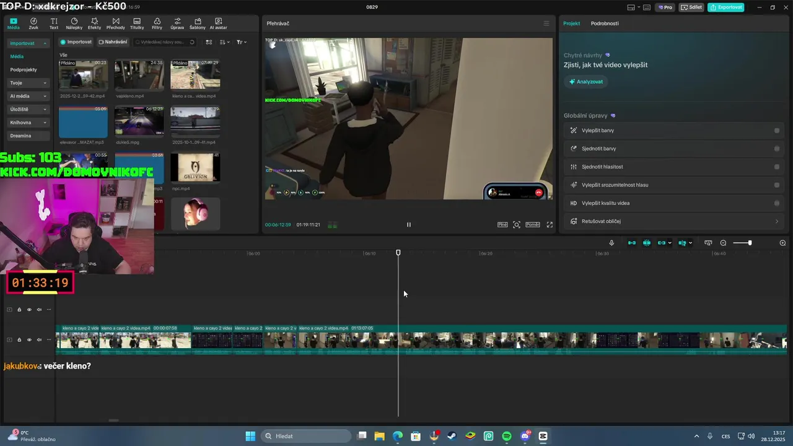Open Podprojekty in the sidebar

click(24, 70)
